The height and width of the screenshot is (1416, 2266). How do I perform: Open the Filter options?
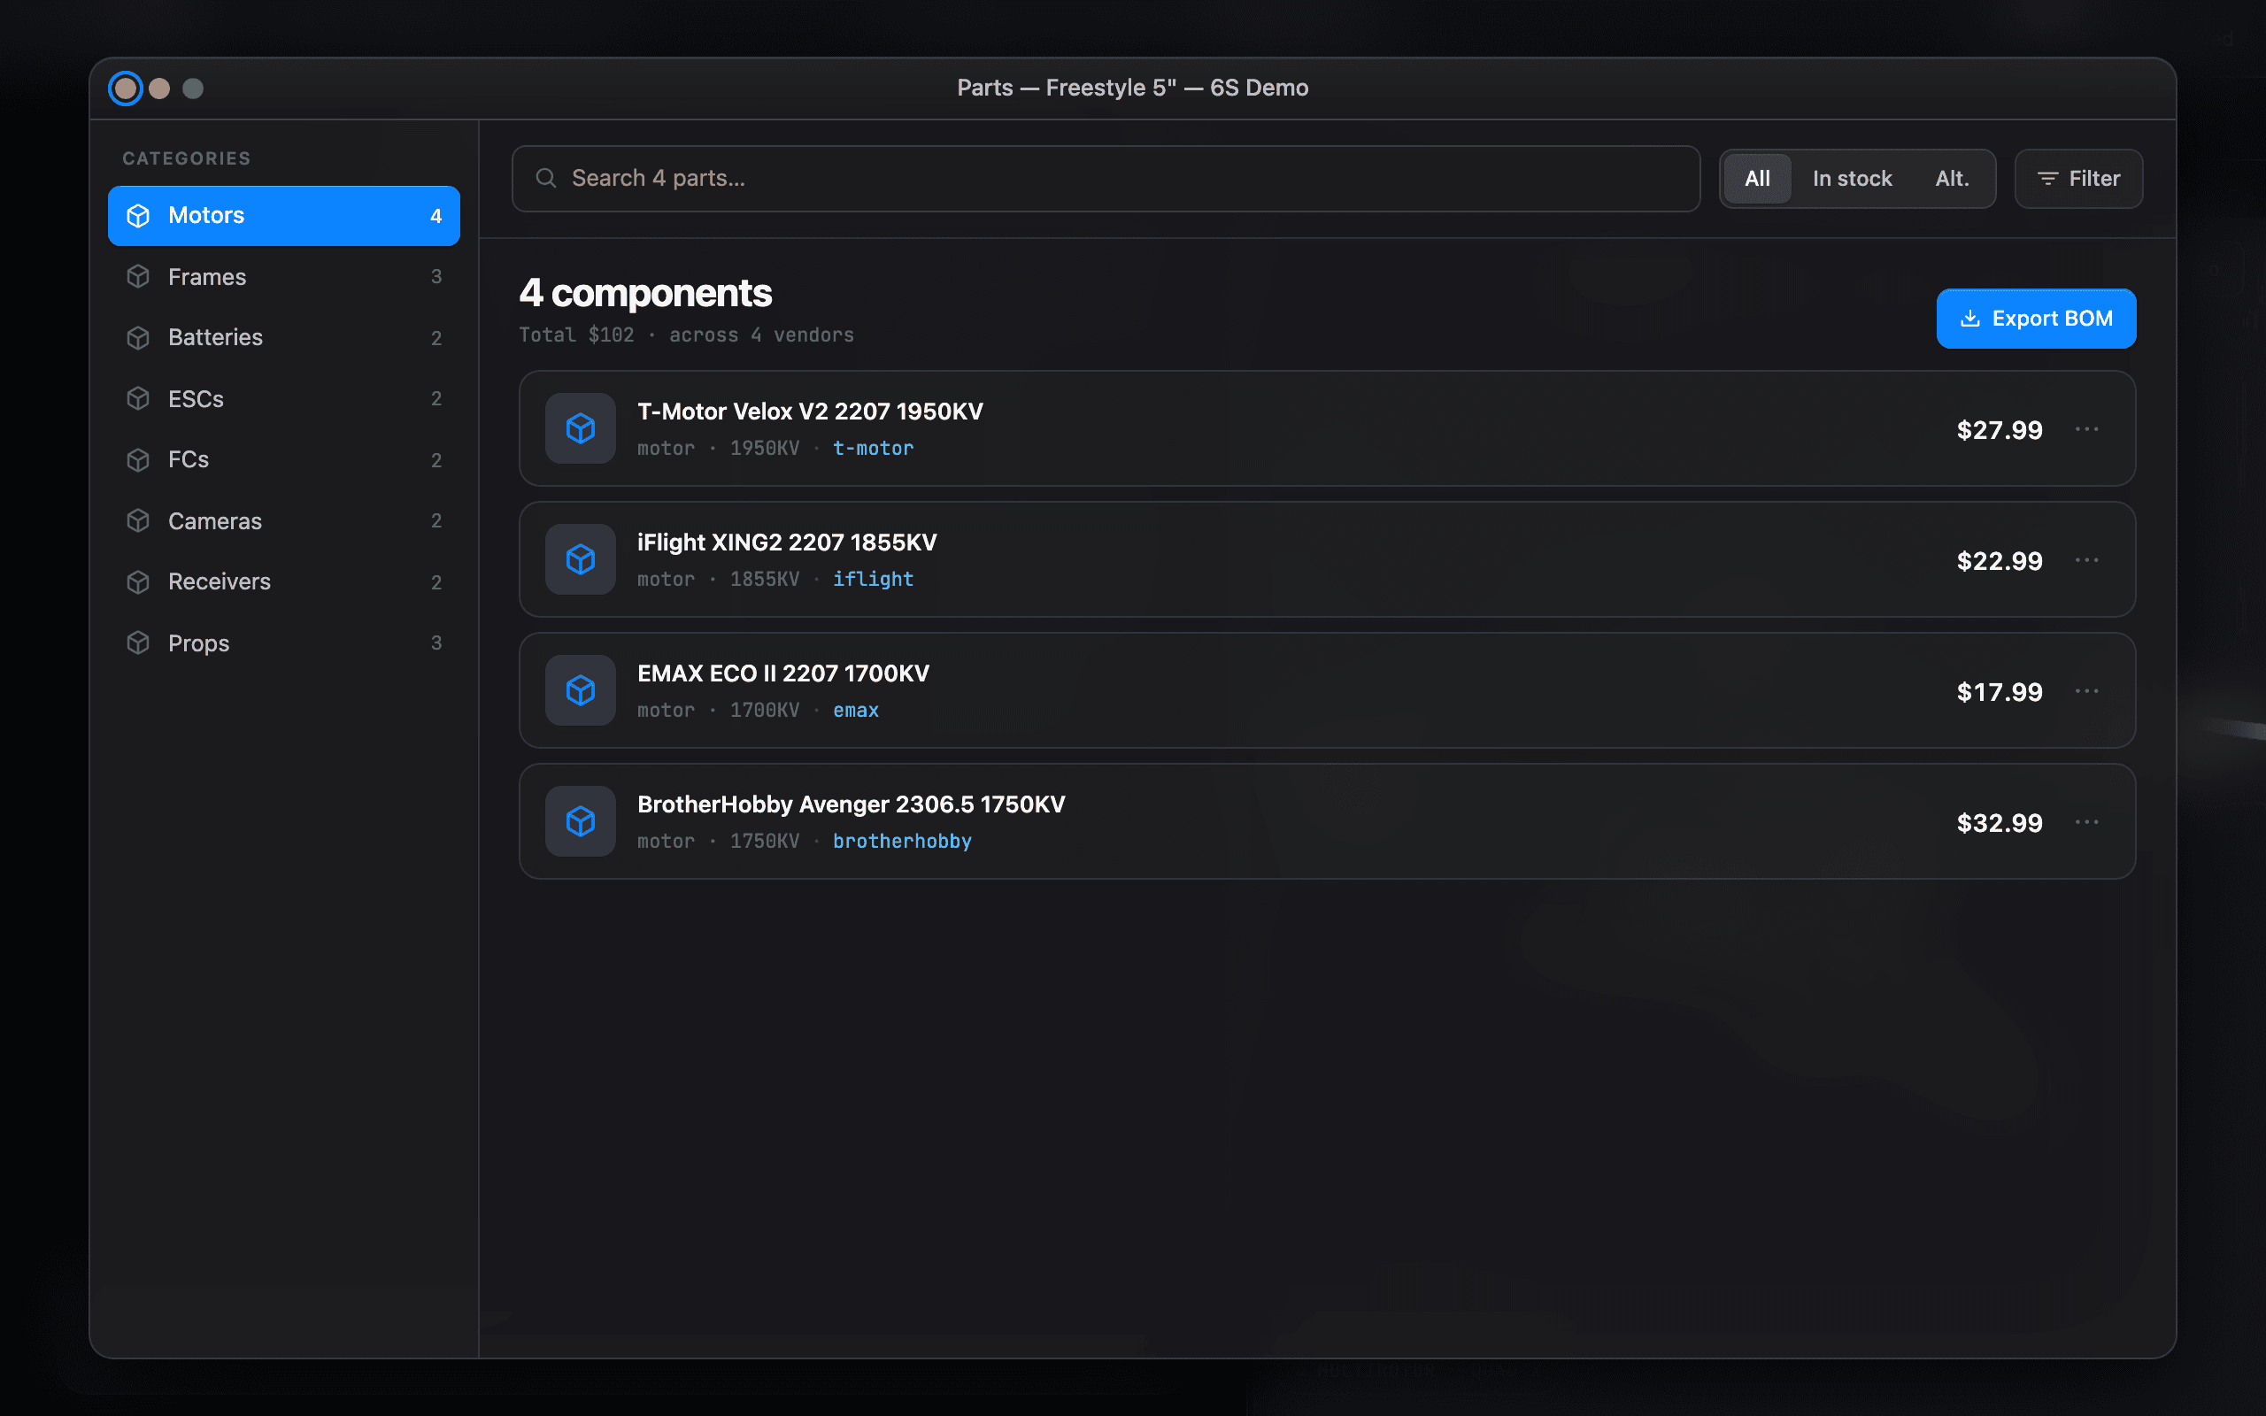tap(2078, 178)
